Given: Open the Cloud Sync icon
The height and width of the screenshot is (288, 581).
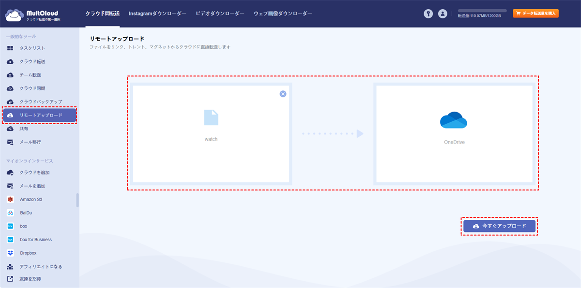Looking at the screenshot, I should click(x=10, y=88).
